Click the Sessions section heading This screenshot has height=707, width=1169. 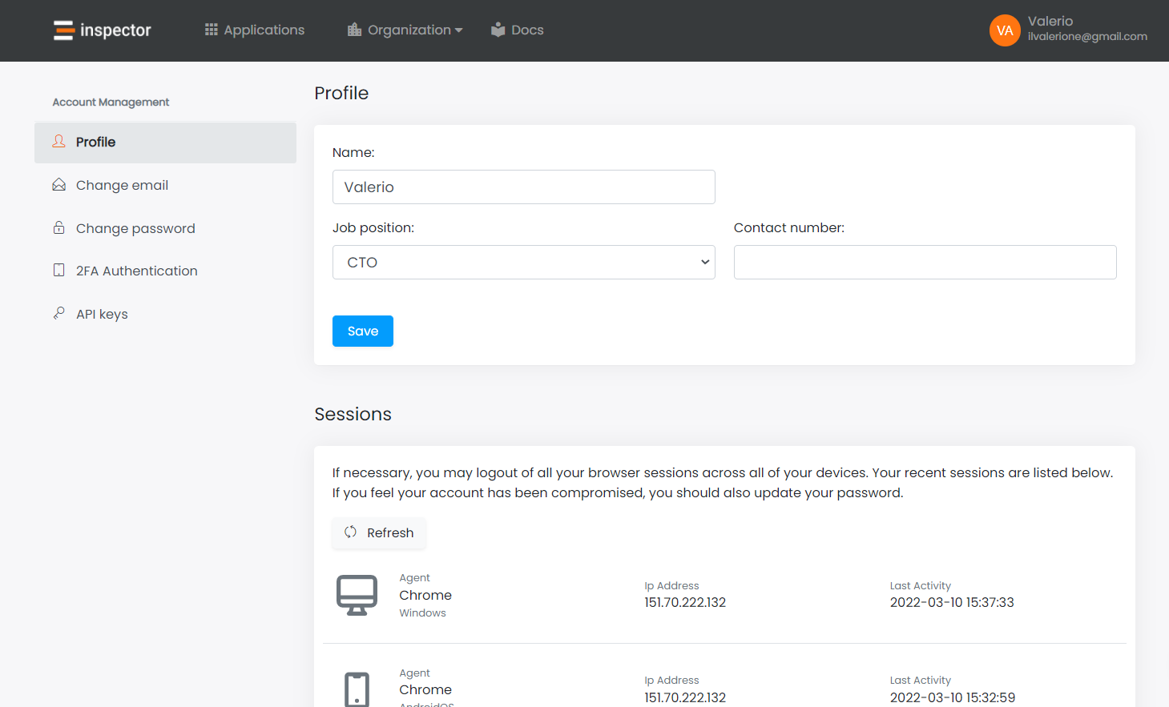pos(353,414)
